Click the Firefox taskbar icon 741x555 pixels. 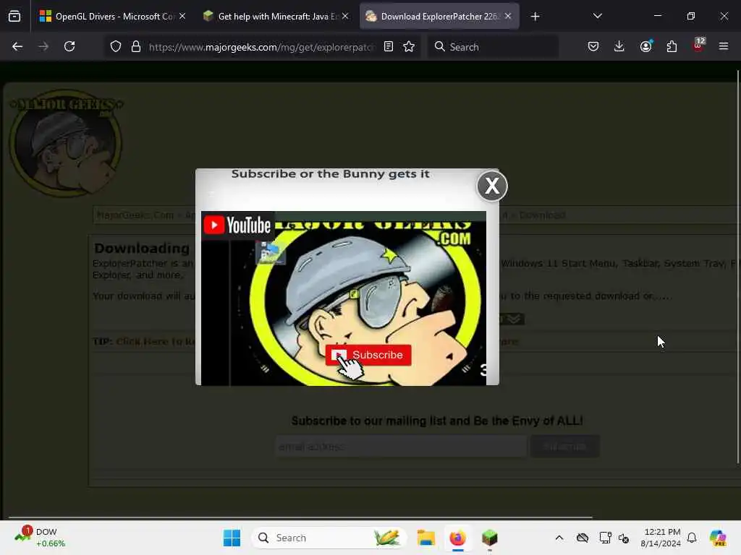[x=457, y=538]
